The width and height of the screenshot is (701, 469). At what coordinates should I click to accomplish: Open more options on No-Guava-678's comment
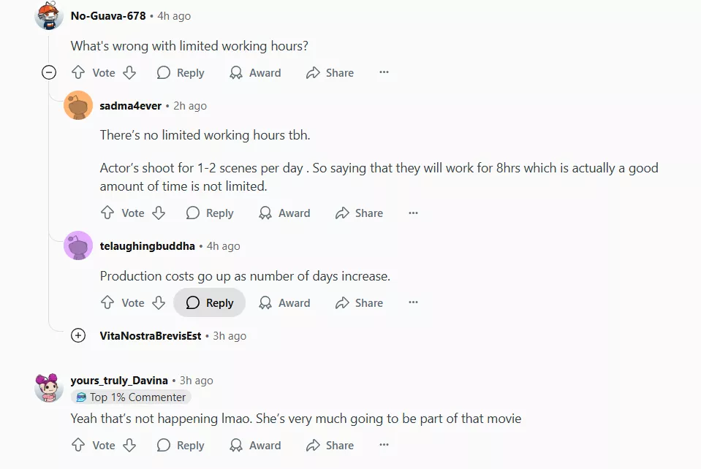pos(384,73)
